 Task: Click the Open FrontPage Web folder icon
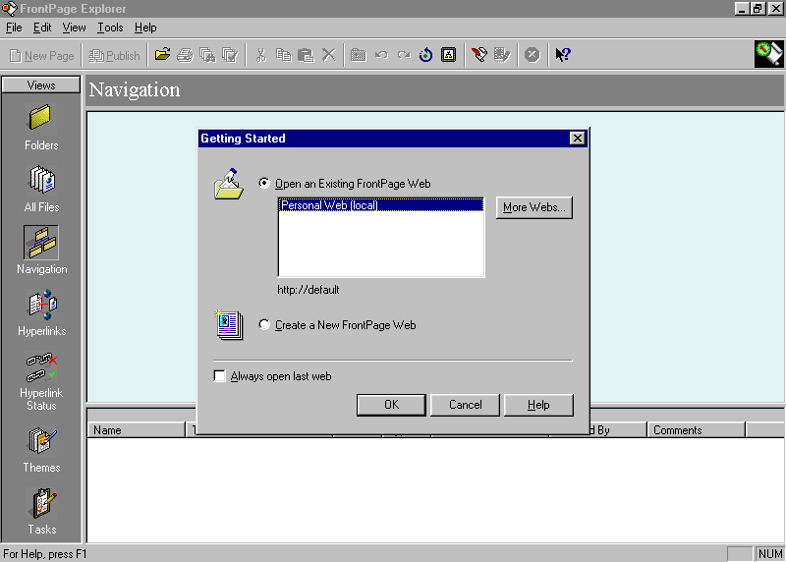162,55
